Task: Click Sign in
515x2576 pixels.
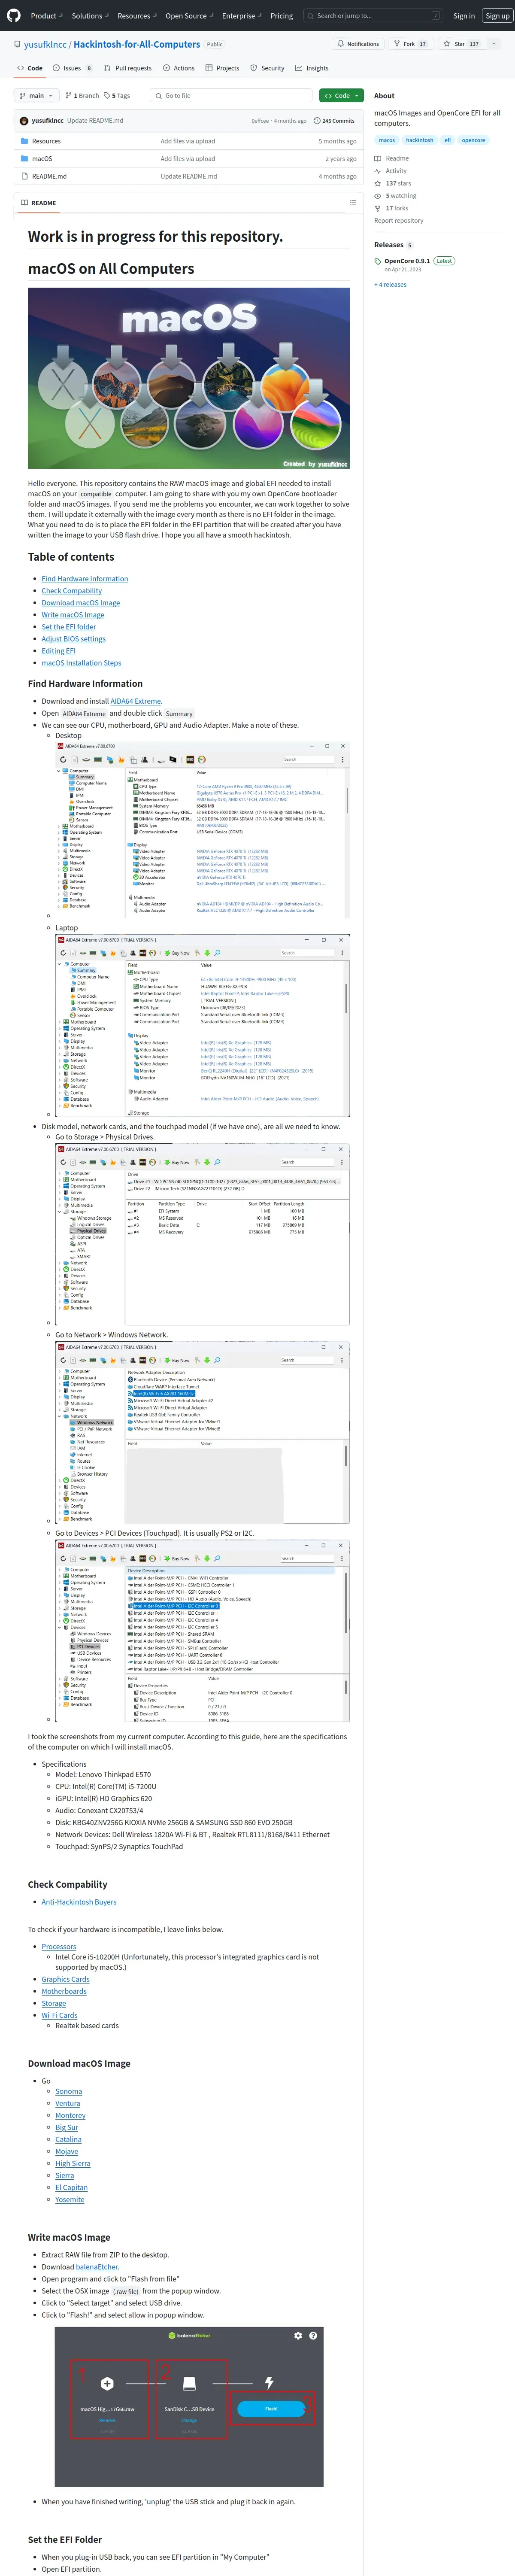Action: point(464,16)
